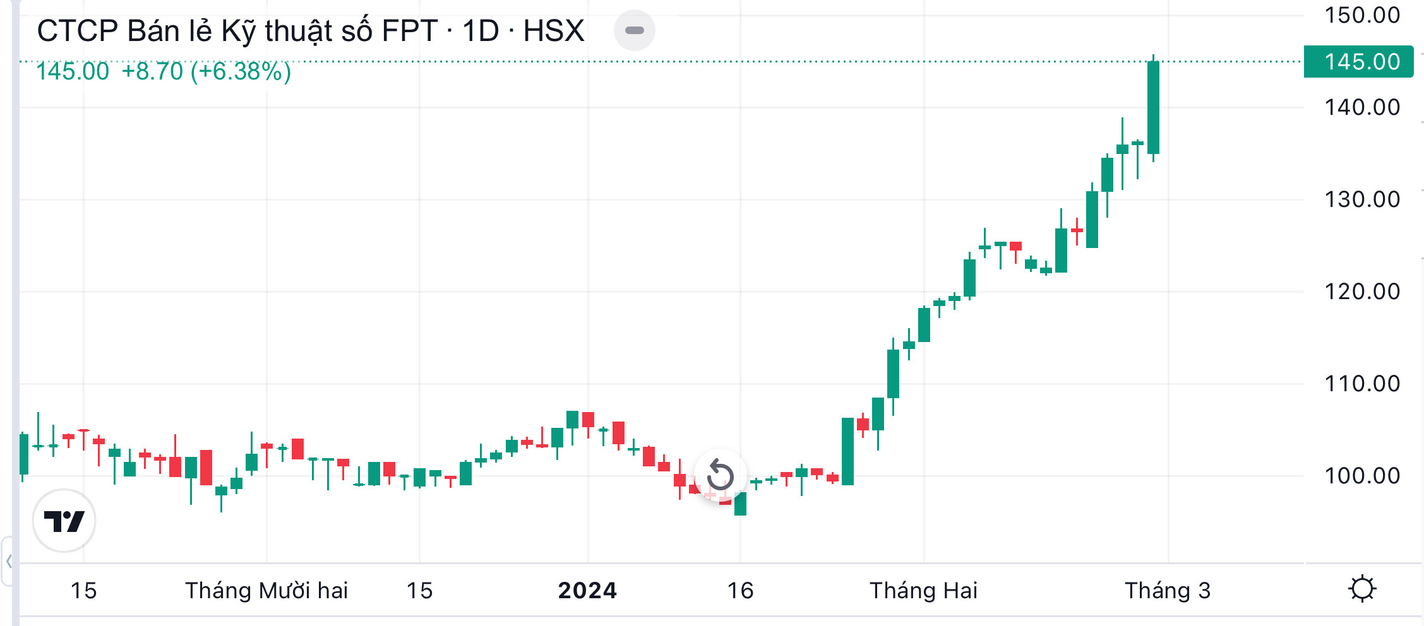Select the Tháng Hai label on time axis
The height and width of the screenshot is (626, 1424).
click(x=923, y=591)
